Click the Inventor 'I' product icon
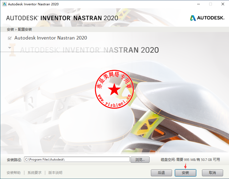This screenshot has height=179, width=229. pos(12,50)
